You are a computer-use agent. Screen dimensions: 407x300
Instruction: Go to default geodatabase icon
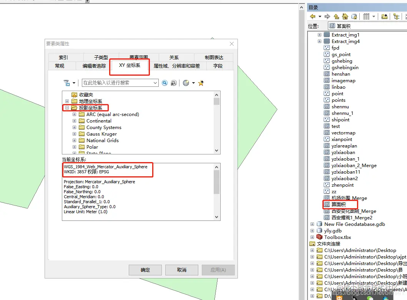tap(354, 17)
